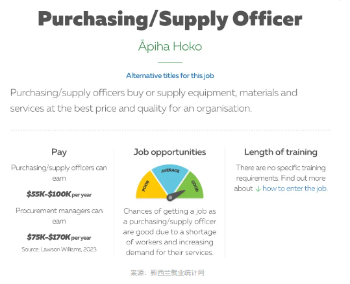Screen dimensions: 350x284
Task: Click the job description paragraph
Action: [x=153, y=101]
